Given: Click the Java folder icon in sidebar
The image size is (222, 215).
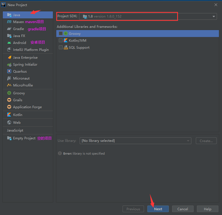Looking at the screenshot, I should 9,15.
